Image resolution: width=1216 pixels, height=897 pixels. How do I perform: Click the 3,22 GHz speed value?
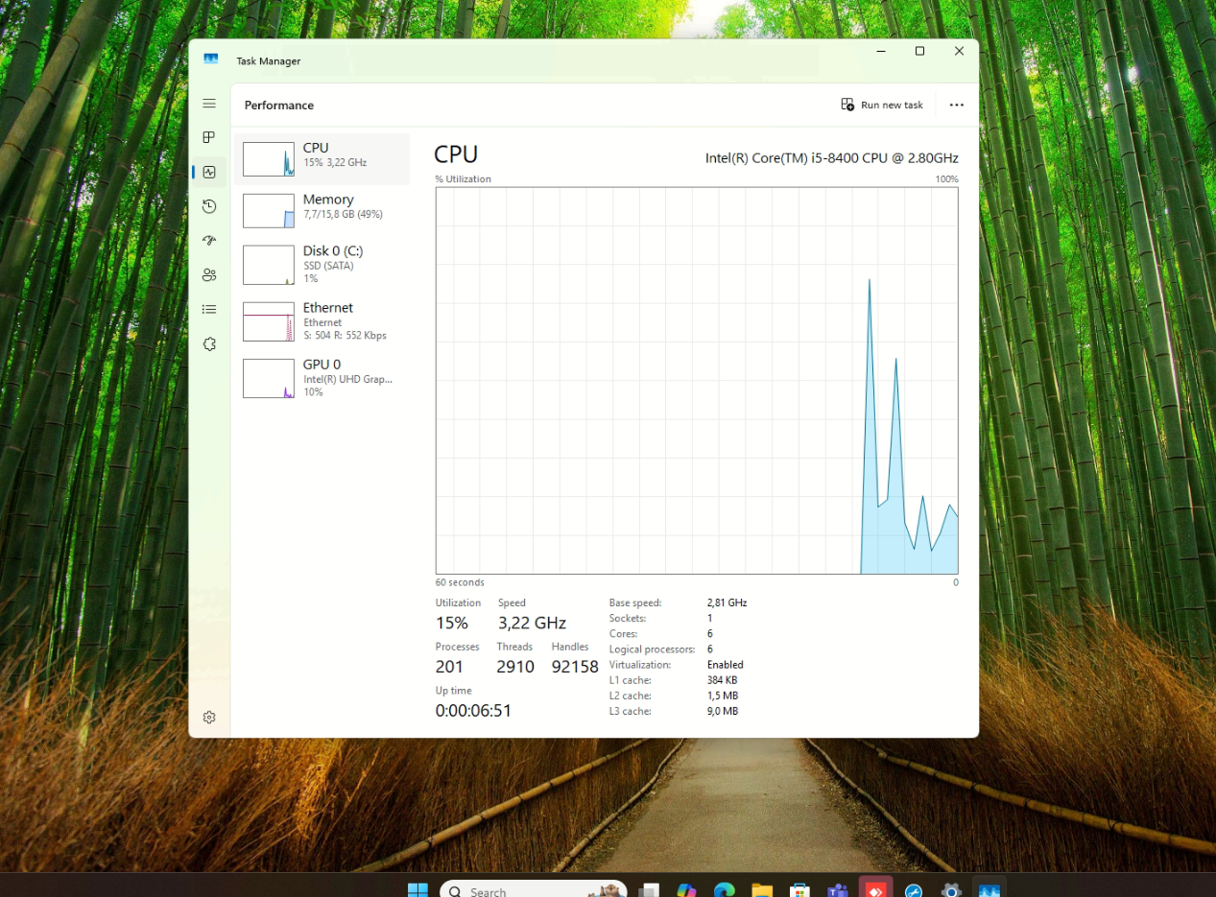[x=532, y=623]
